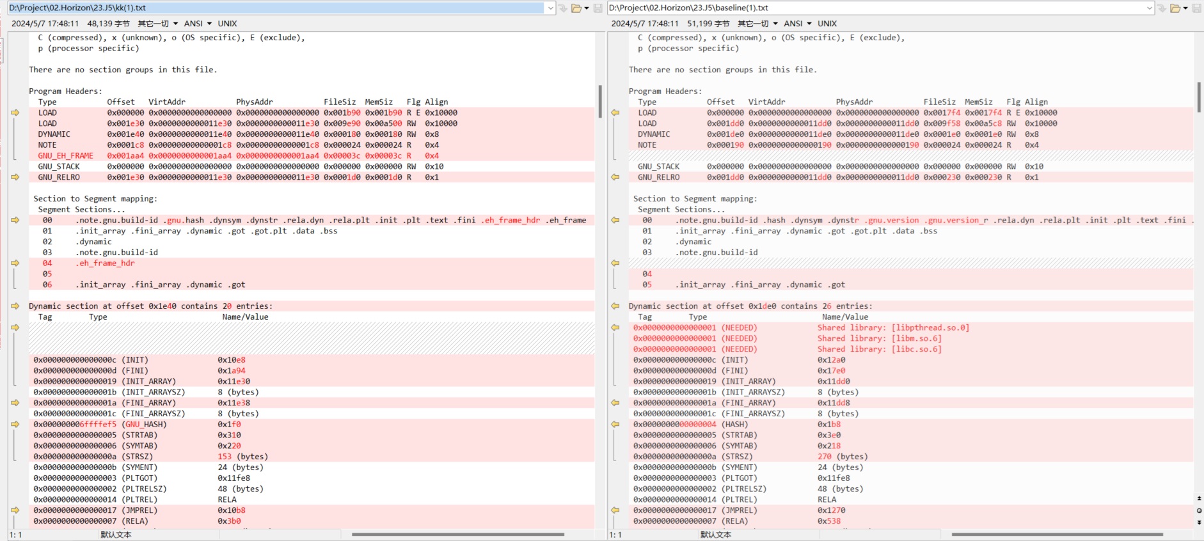Click the left UNIX line-ending label

(227, 24)
